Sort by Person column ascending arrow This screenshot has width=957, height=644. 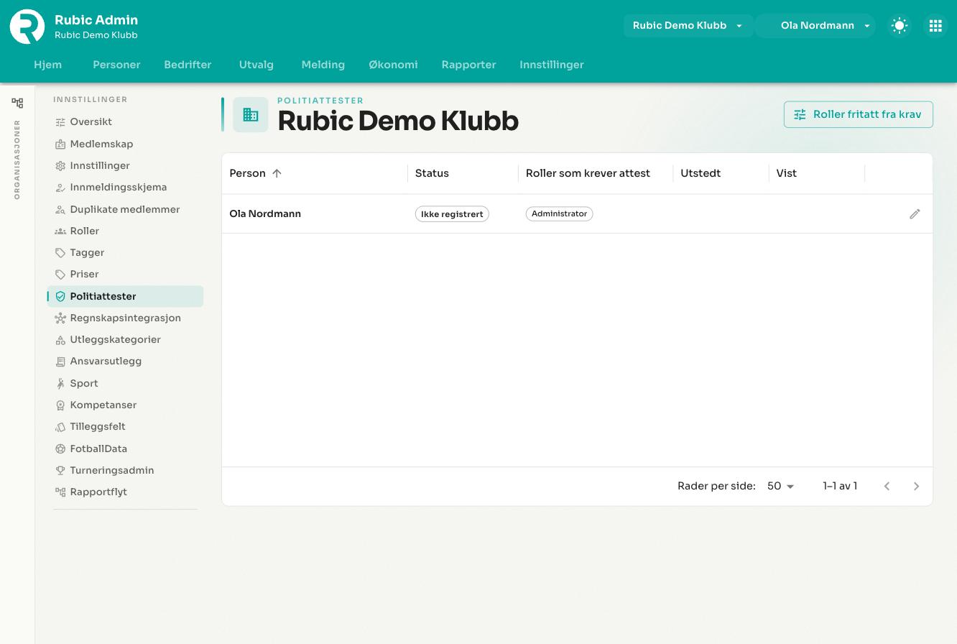tap(277, 173)
